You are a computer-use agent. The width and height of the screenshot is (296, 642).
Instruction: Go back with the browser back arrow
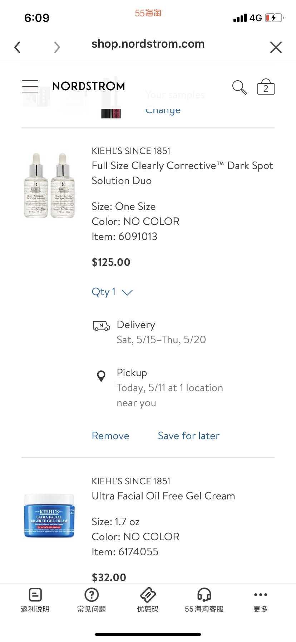(x=17, y=47)
